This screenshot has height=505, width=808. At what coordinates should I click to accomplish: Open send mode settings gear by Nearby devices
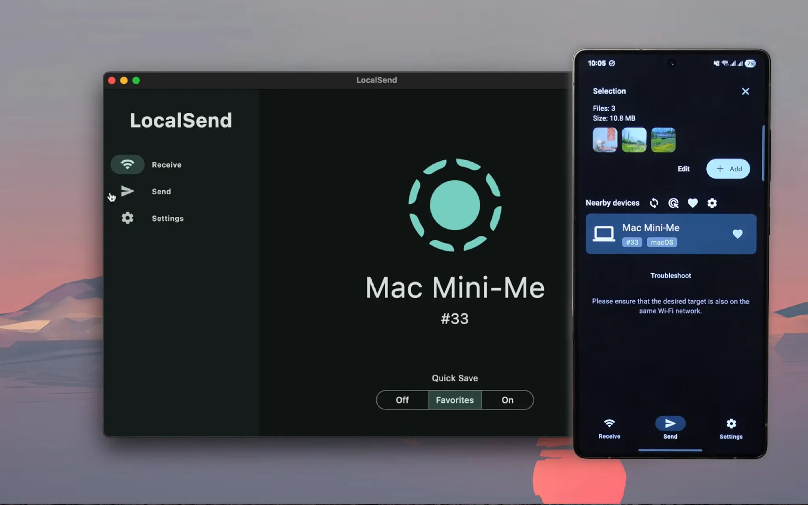712,203
